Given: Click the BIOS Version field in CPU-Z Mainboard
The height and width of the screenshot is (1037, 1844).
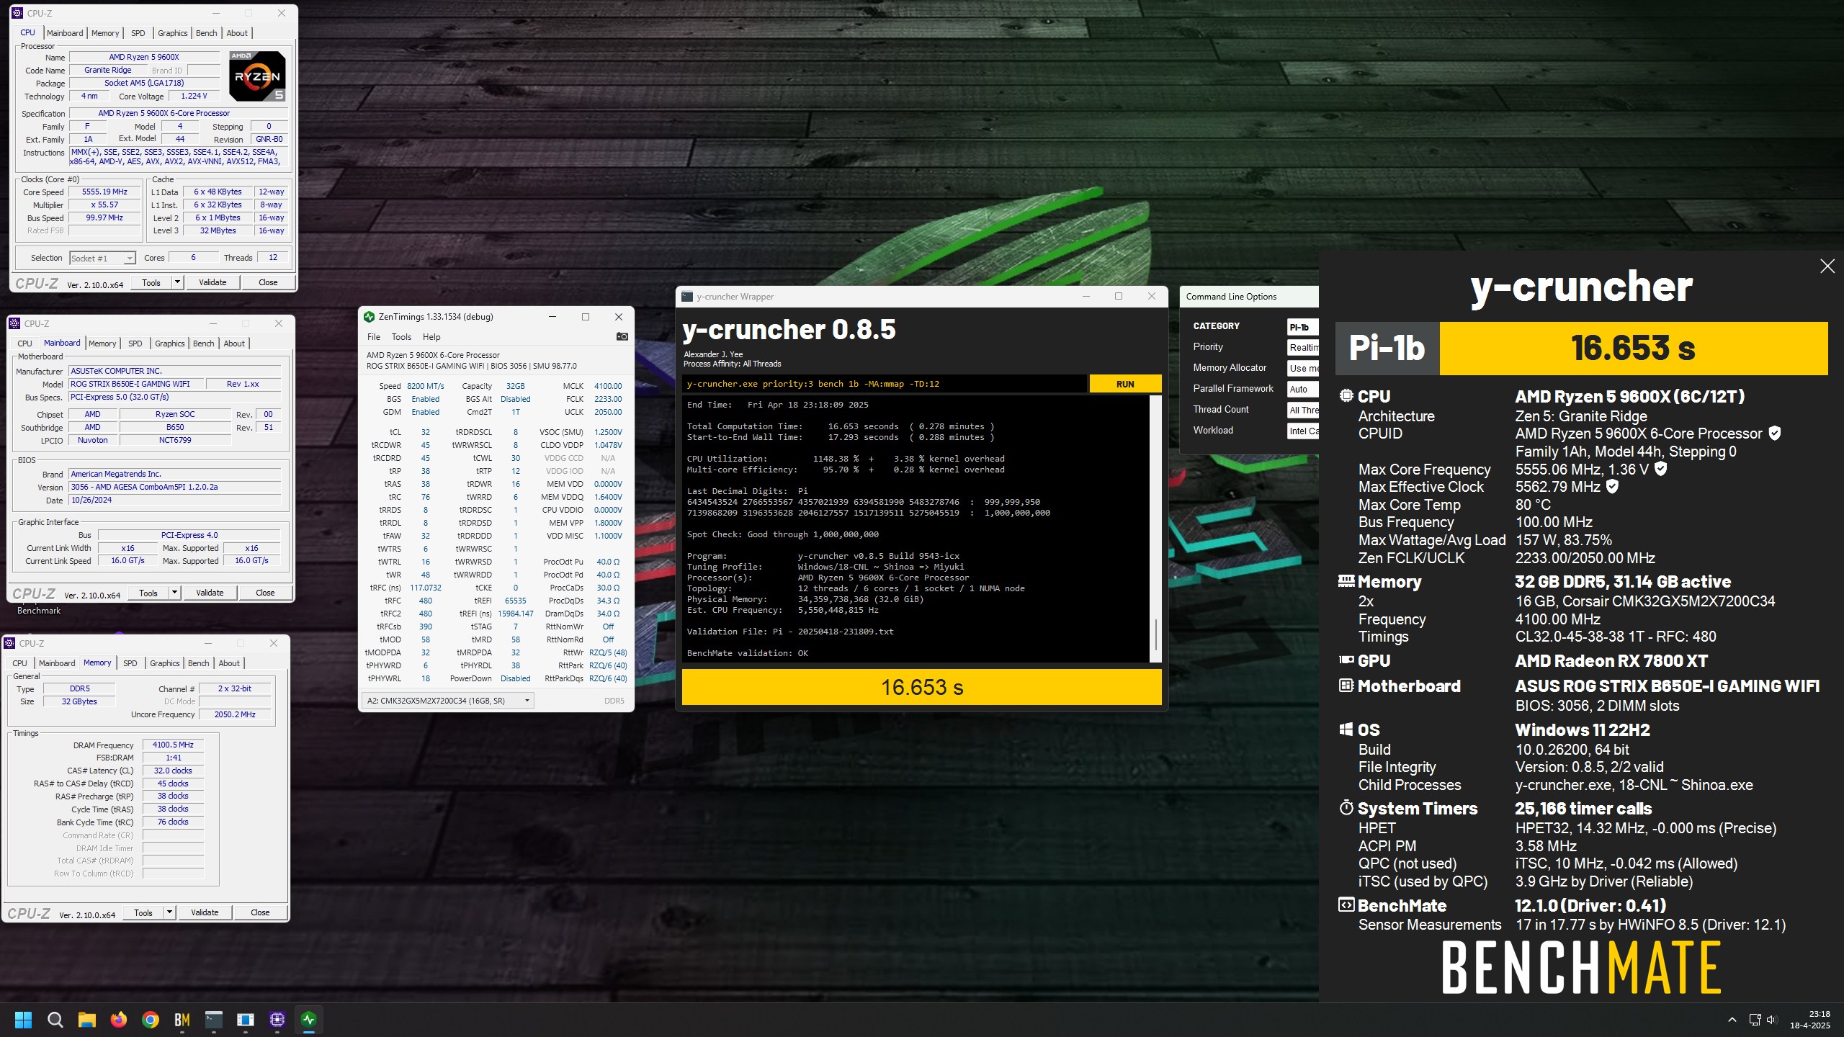Looking at the screenshot, I should (174, 487).
